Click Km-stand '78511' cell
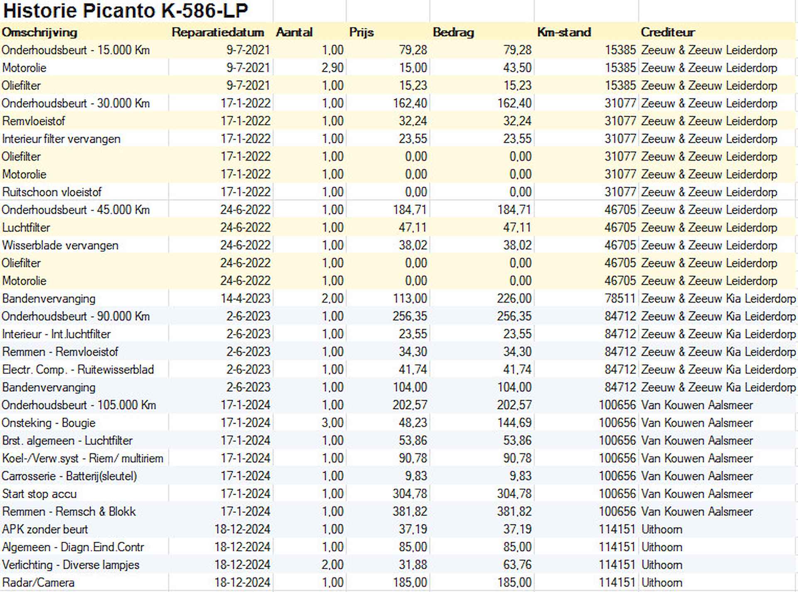 (620, 299)
